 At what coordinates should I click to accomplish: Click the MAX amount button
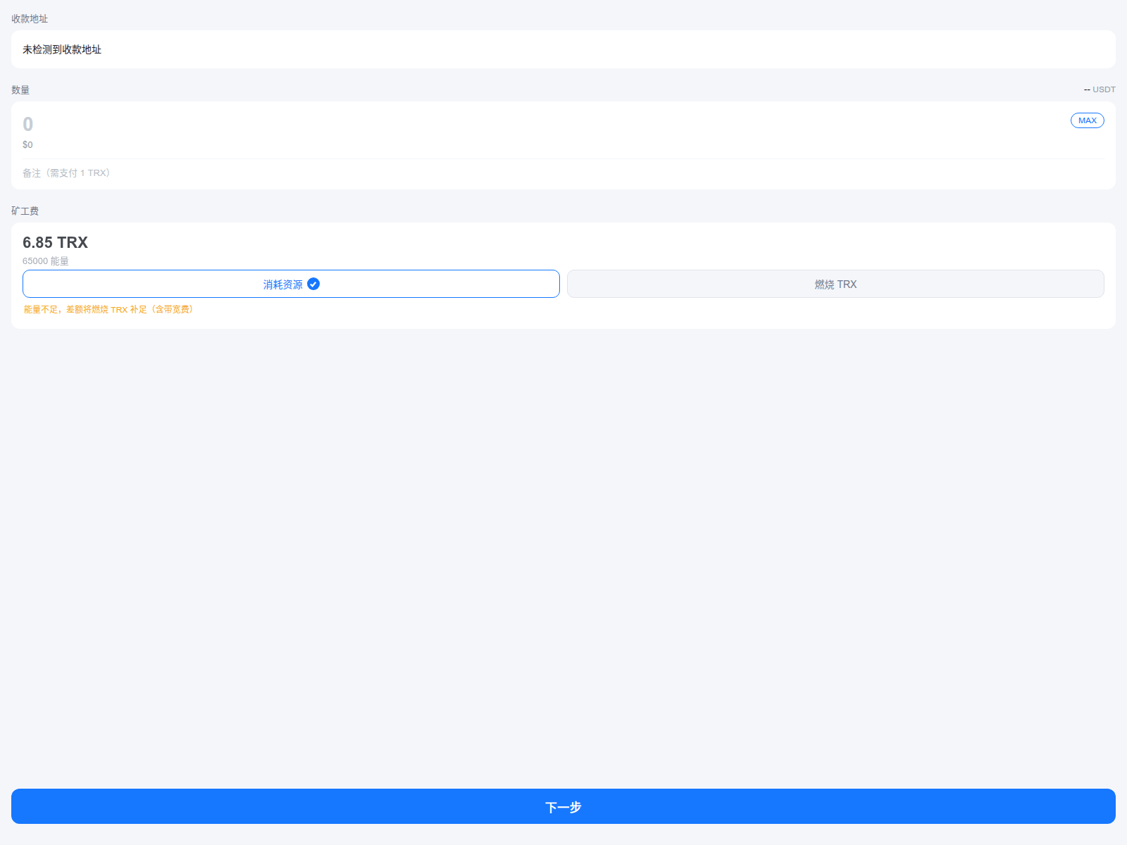tap(1087, 120)
